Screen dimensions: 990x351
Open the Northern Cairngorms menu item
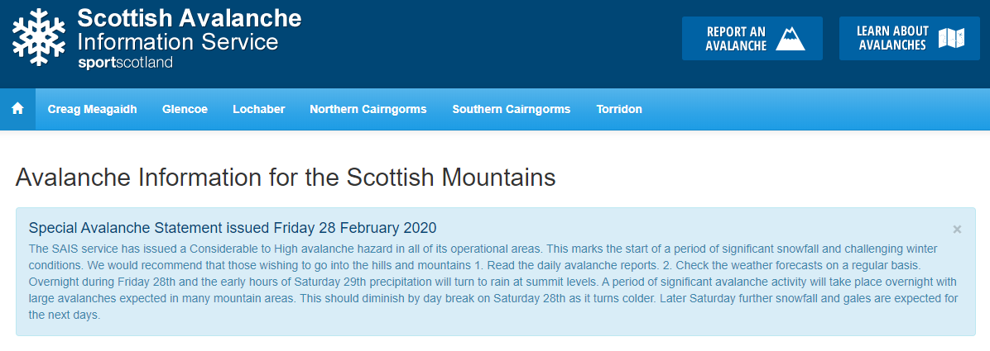click(368, 109)
